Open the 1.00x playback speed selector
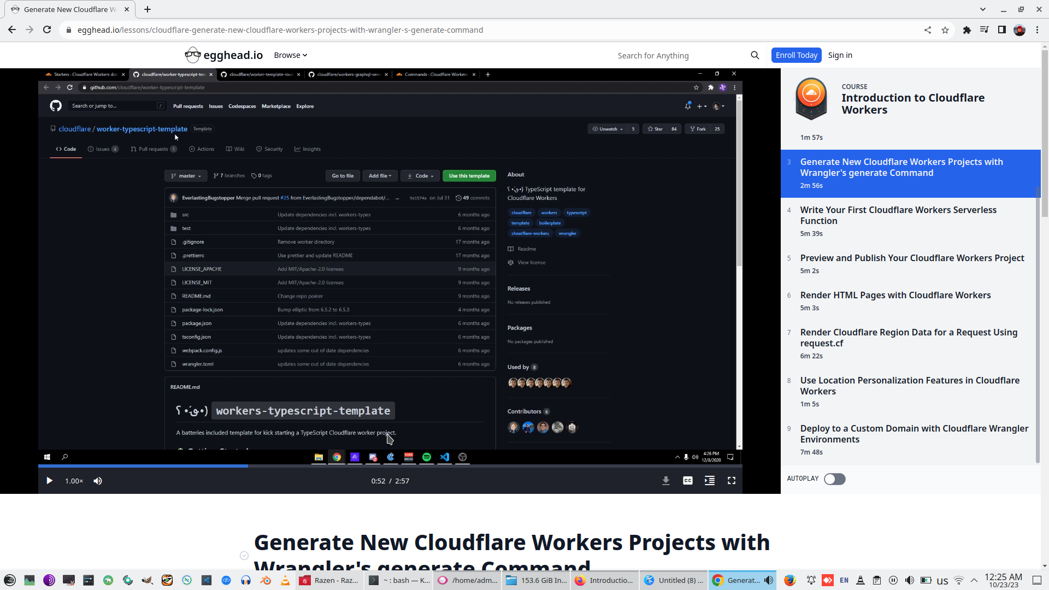The image size is (1049, 590). coord(73,481)
